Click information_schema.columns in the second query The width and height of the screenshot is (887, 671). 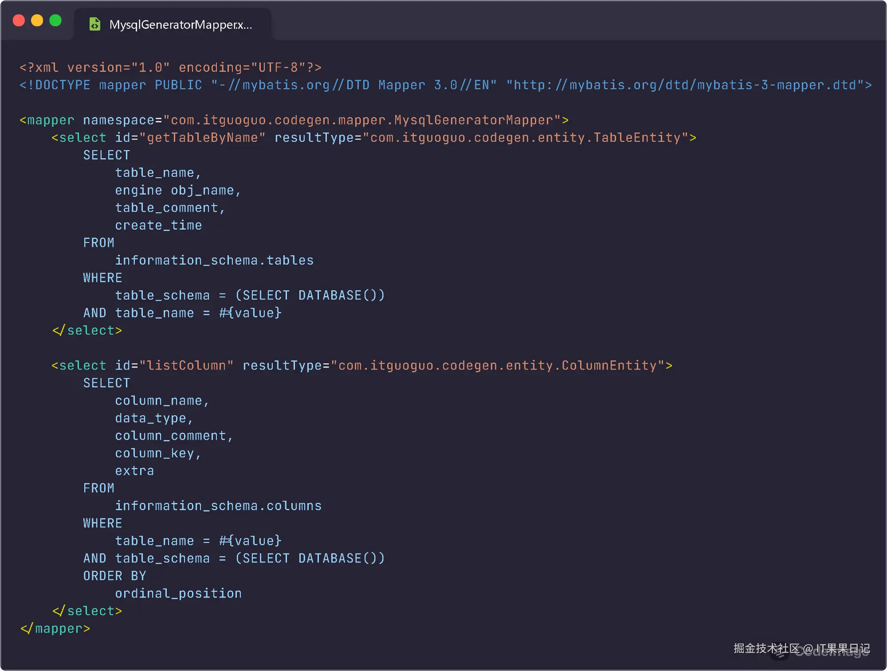(218, 506)
